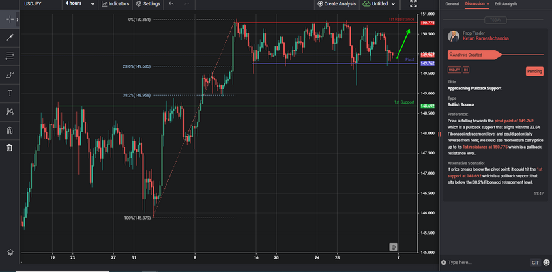Open the Indicators menu
Viewport: 552px width, 273px height.
click(115, 4)
